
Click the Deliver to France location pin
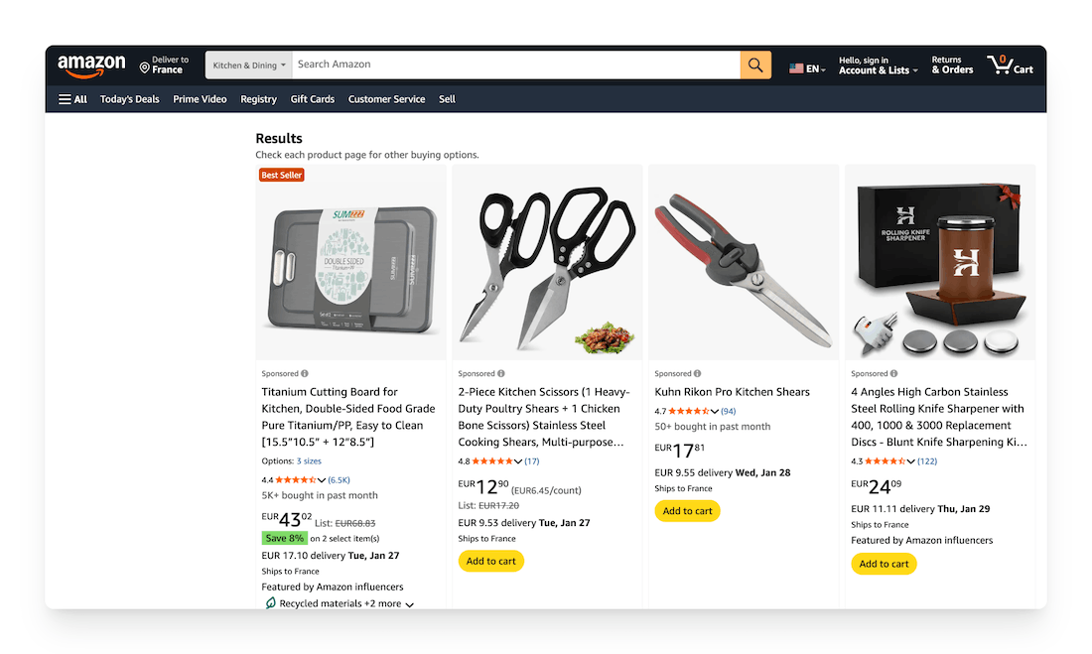[145, 68]
